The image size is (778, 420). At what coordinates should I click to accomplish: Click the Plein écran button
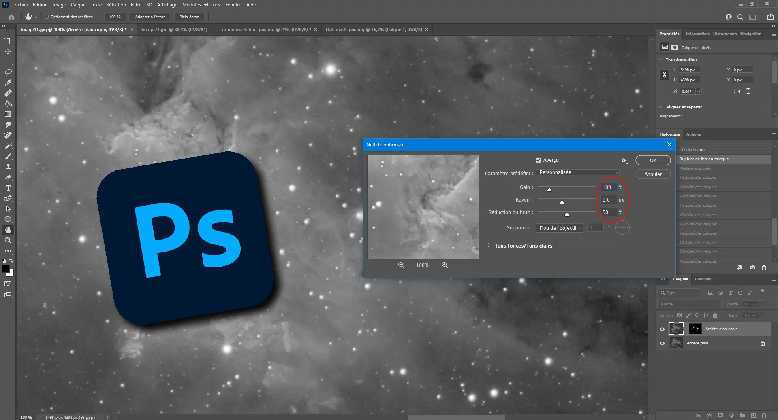189,17
